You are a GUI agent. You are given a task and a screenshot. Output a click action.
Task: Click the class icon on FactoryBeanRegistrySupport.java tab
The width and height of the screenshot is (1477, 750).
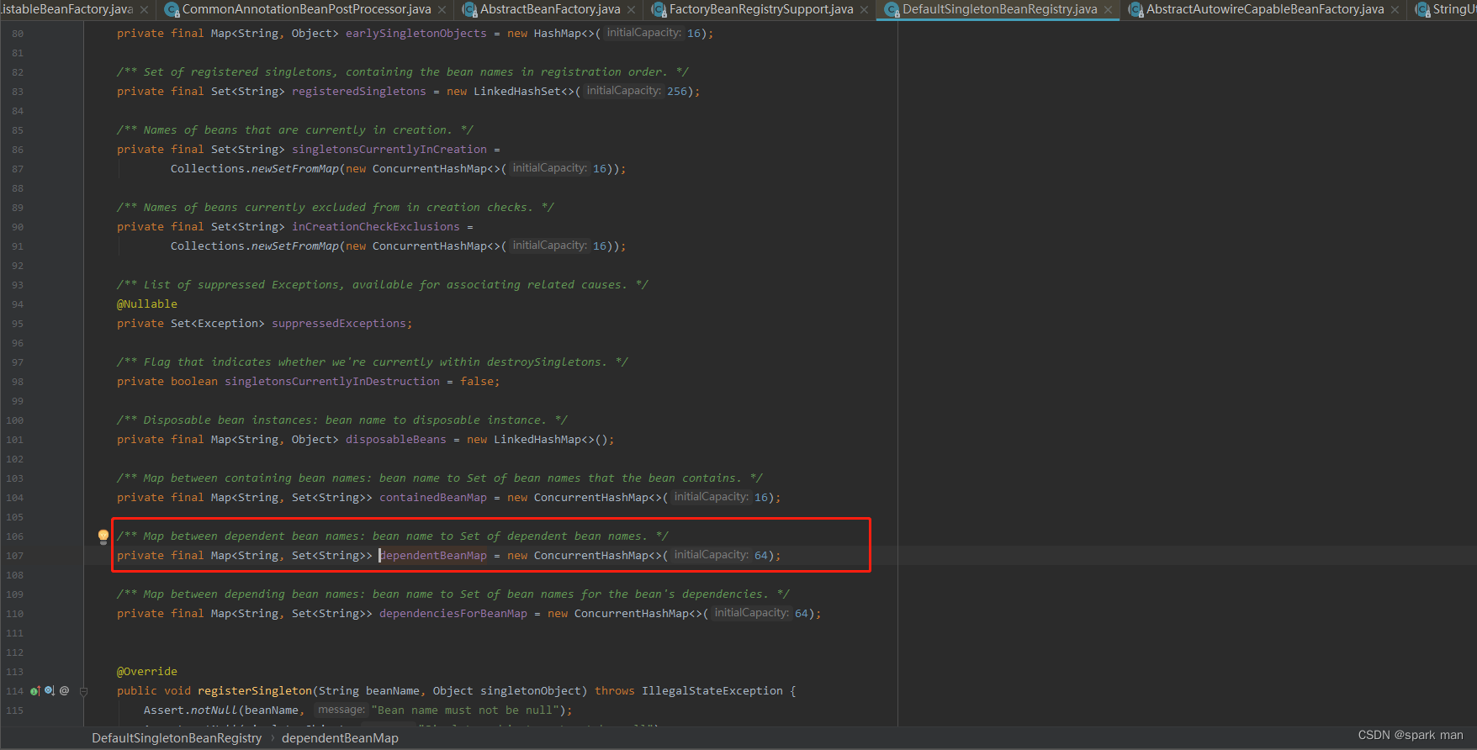coord(659,9)
